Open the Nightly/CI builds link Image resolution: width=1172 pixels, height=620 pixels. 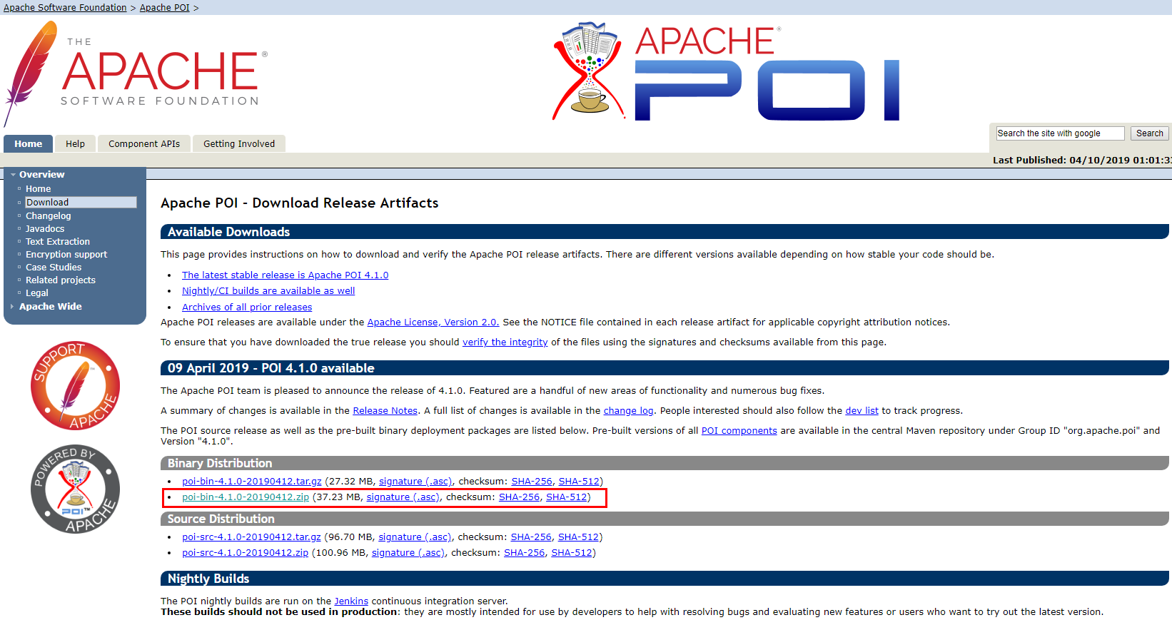click(x=268, y=291)
